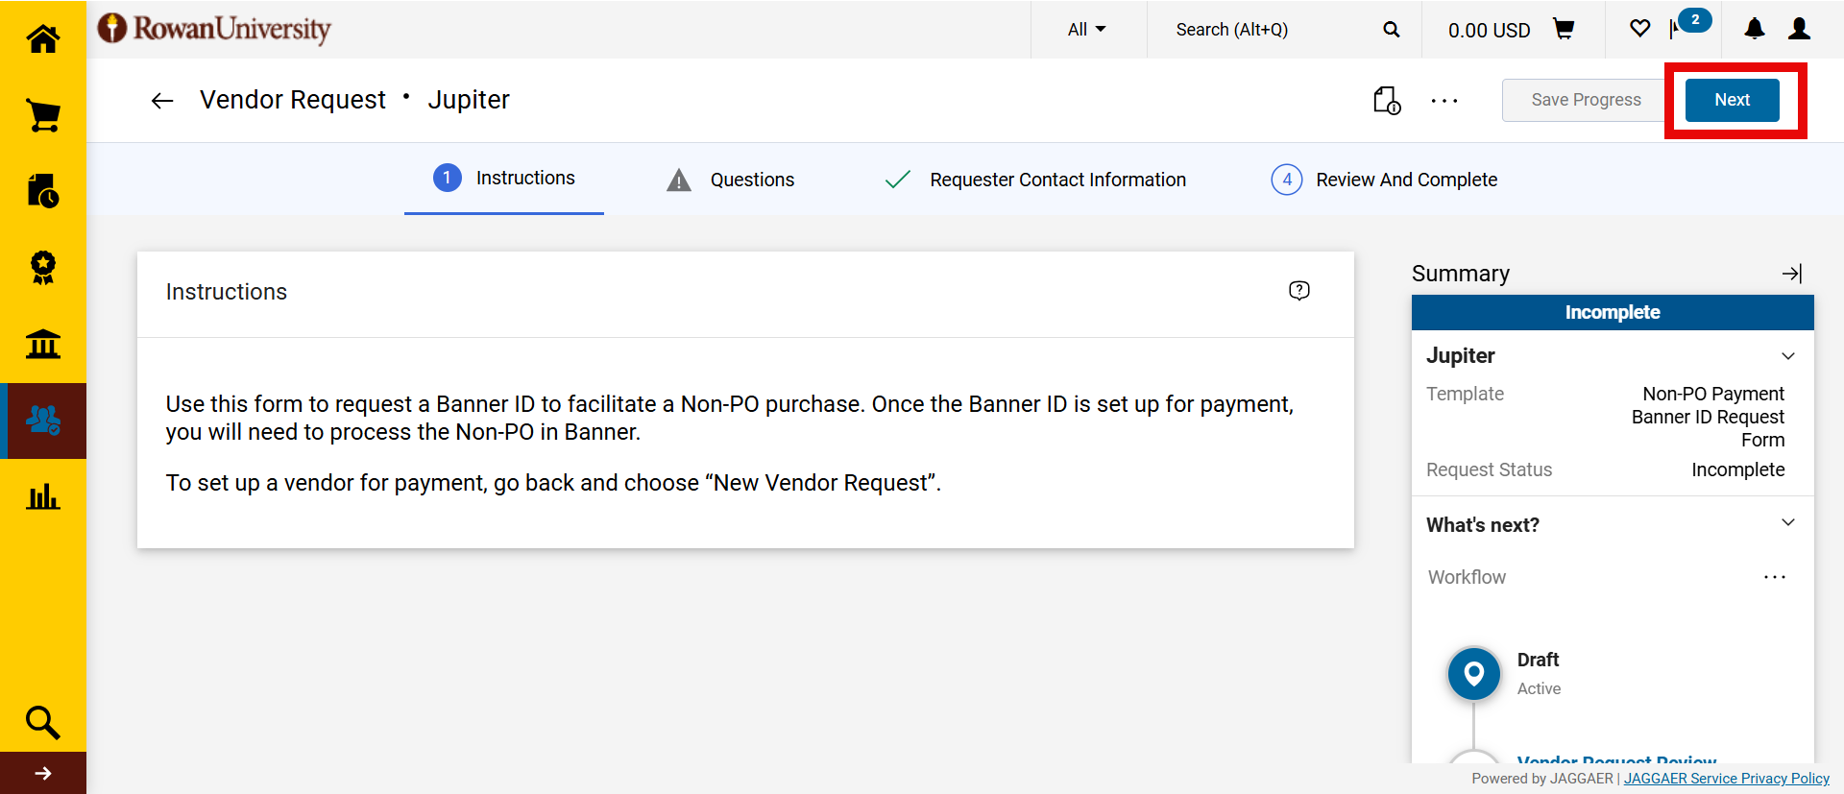Switch to the Questions step tab

[731, 180]
